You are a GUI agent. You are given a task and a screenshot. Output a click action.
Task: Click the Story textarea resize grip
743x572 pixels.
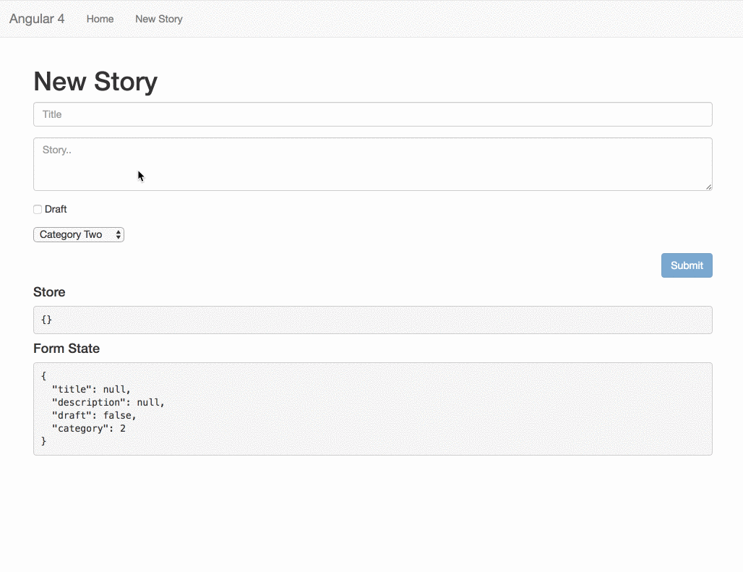coord(708,187)
